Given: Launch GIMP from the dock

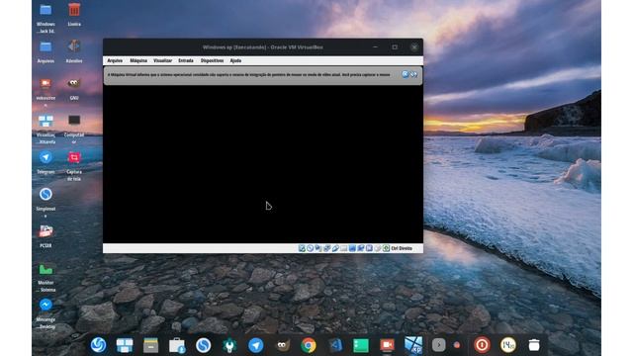Looking at the screenshot, I should pyautogui.click(x=282, y=345).
